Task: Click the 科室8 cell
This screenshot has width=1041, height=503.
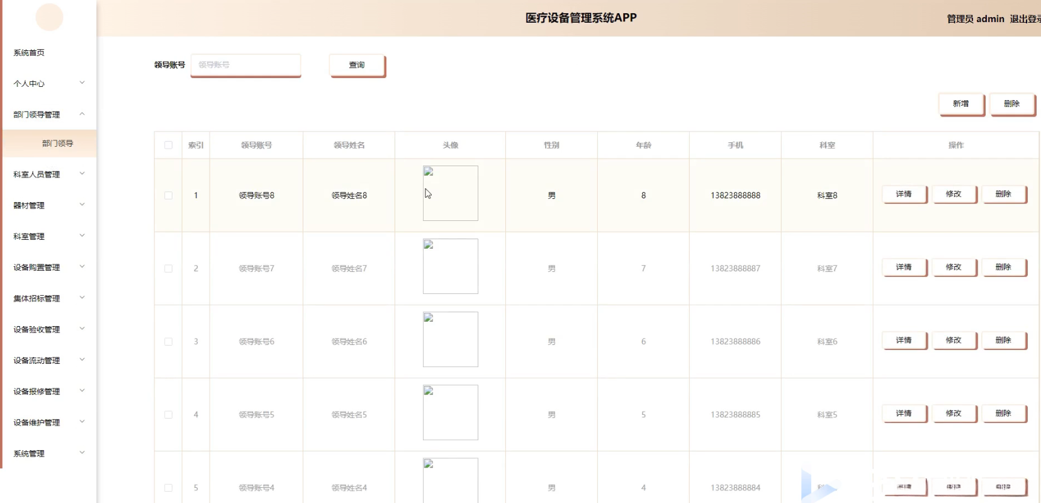Action: pos(827,195)
